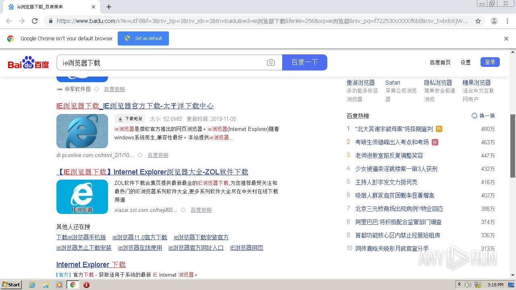Screen dimensions: 516x290
Task: Search ie浏览器下载安装官方 related query
Action: click(201, 237)
